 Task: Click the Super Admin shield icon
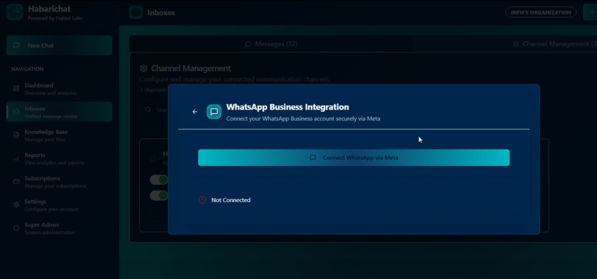pyautogui.click(x=16, y=228)
